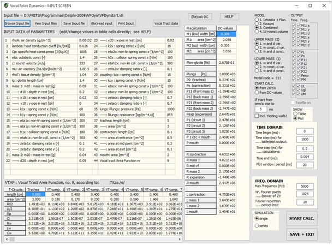Open HELP
The image size is (333, 246).
pyautogui.click(x=229, y=16)
